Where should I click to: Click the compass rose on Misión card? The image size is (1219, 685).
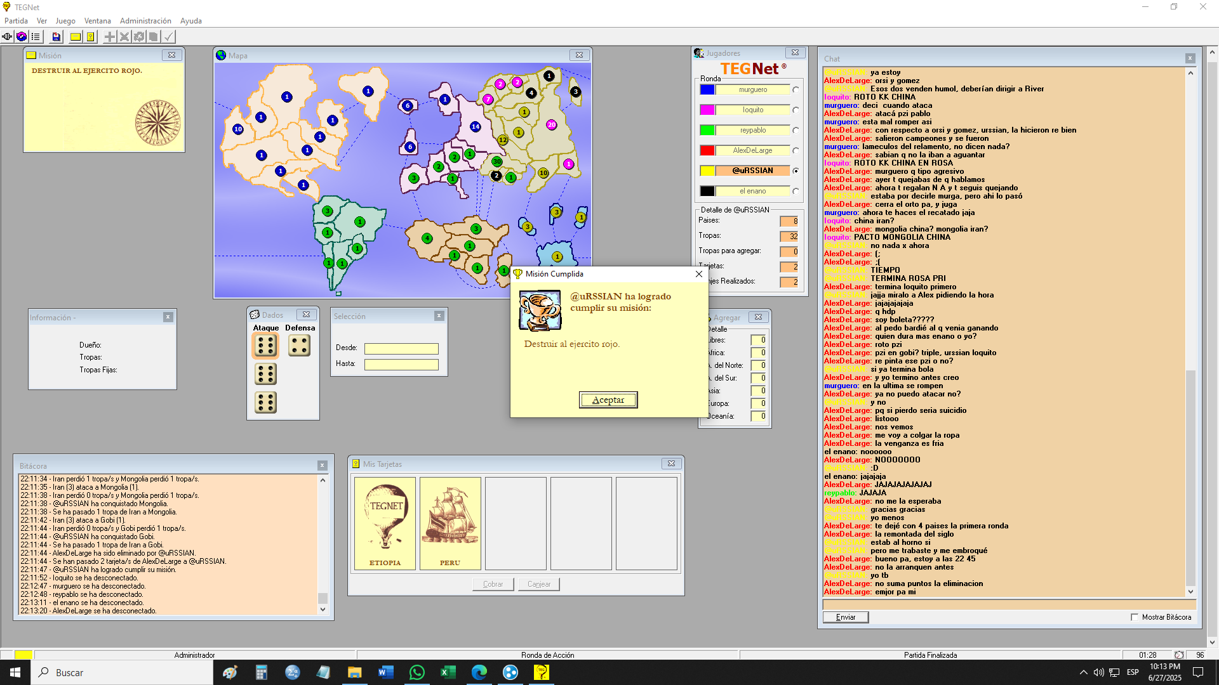pos(157,123)
